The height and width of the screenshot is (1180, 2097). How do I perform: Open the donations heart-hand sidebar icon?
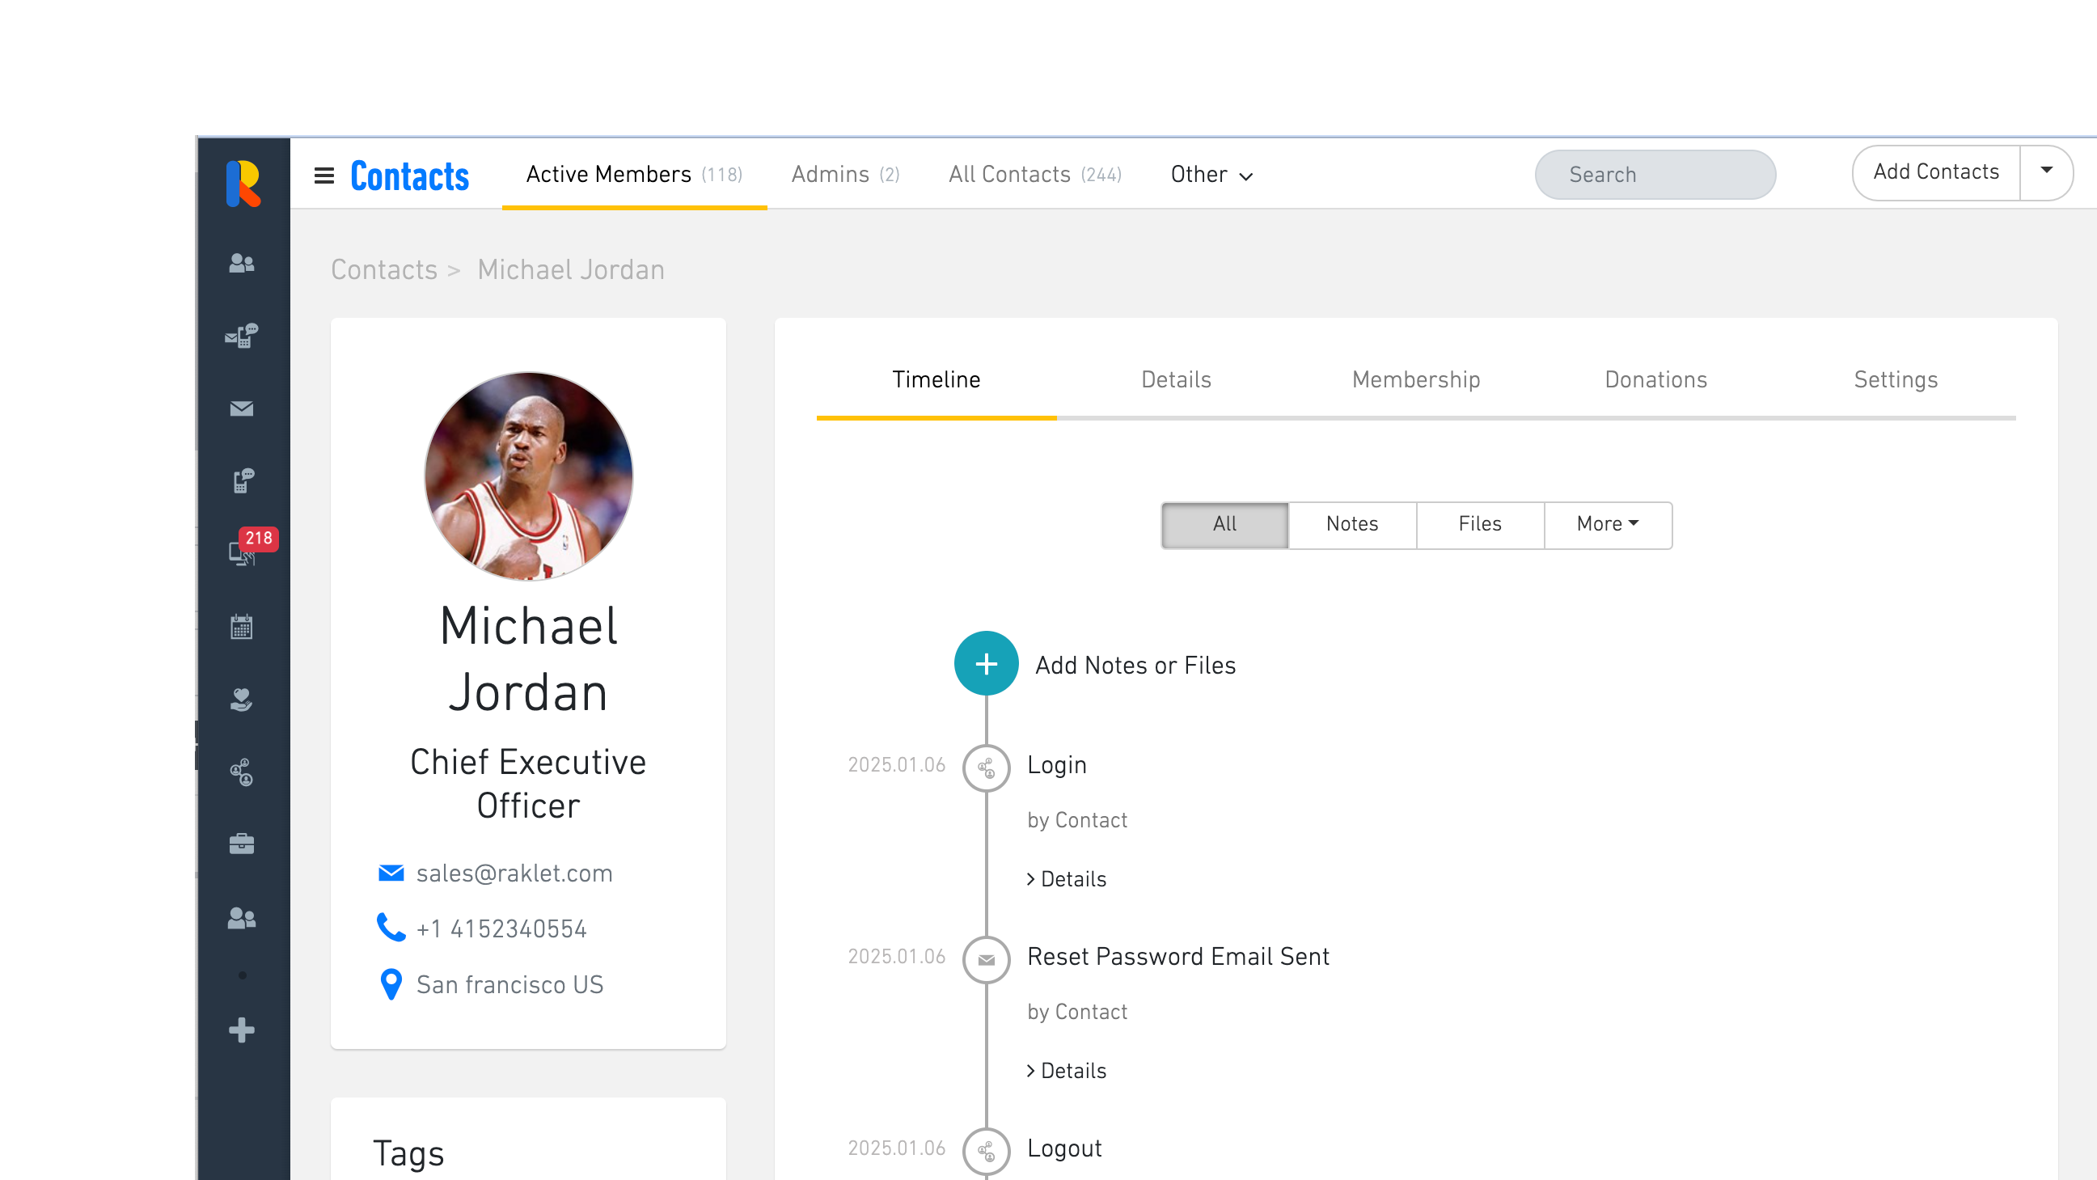coord(242,700)
